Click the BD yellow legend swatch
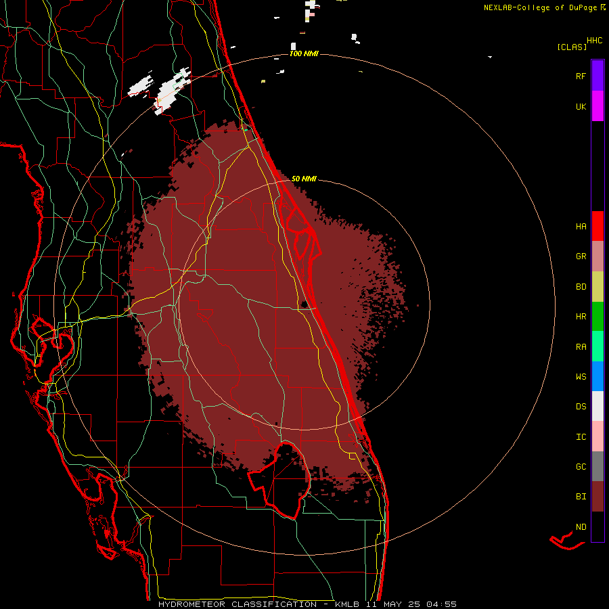The image size is (609, 609). [597, 287]
